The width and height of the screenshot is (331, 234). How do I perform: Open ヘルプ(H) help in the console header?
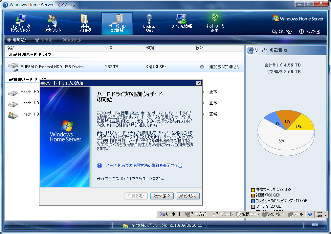click(x=310, y=32)
